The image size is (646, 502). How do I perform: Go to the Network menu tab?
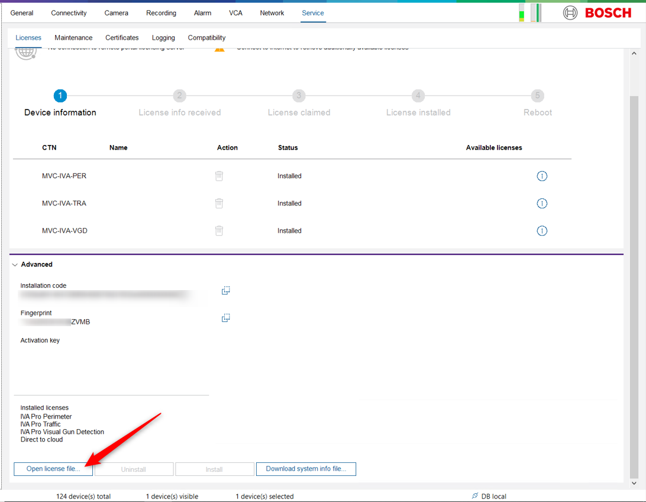[272, 13]
